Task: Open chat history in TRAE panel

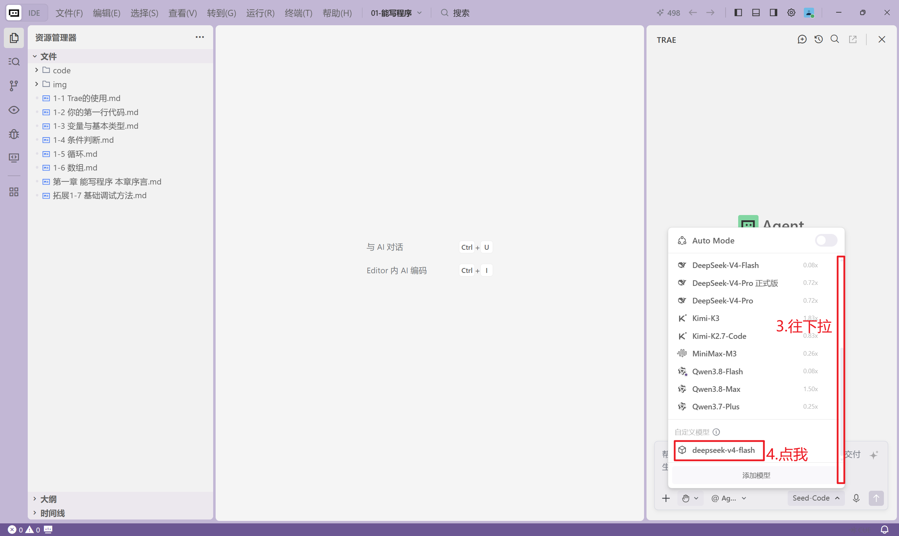Action: 818,39
